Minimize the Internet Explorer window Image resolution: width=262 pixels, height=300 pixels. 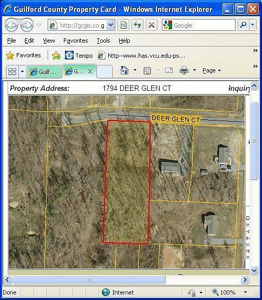coord(227,9)
